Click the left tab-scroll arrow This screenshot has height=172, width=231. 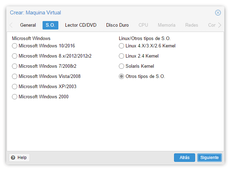[11, 25]
